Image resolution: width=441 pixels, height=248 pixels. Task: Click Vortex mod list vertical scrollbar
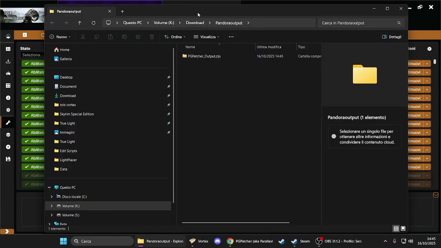[435, 62]
